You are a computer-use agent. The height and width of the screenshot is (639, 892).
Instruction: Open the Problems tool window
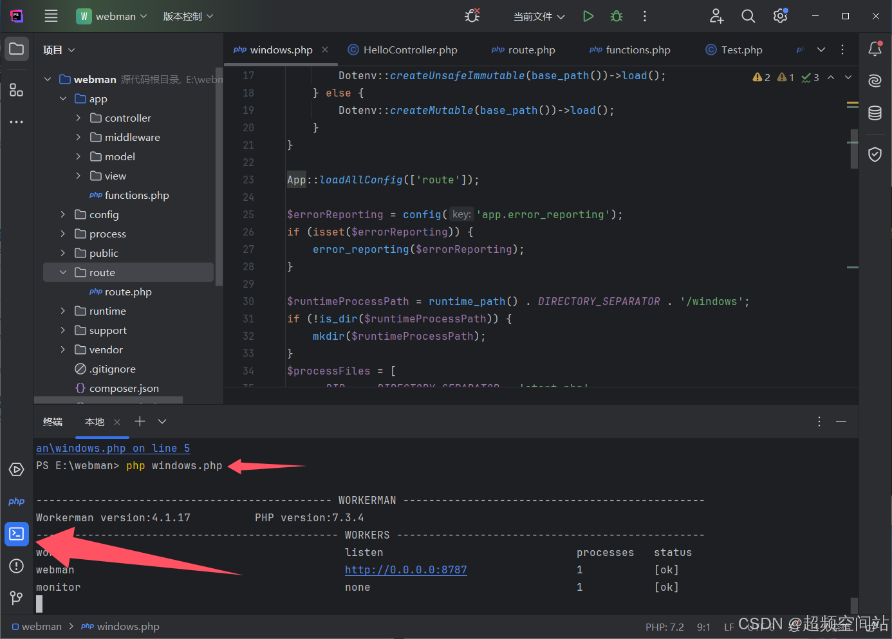coord(17,566)
